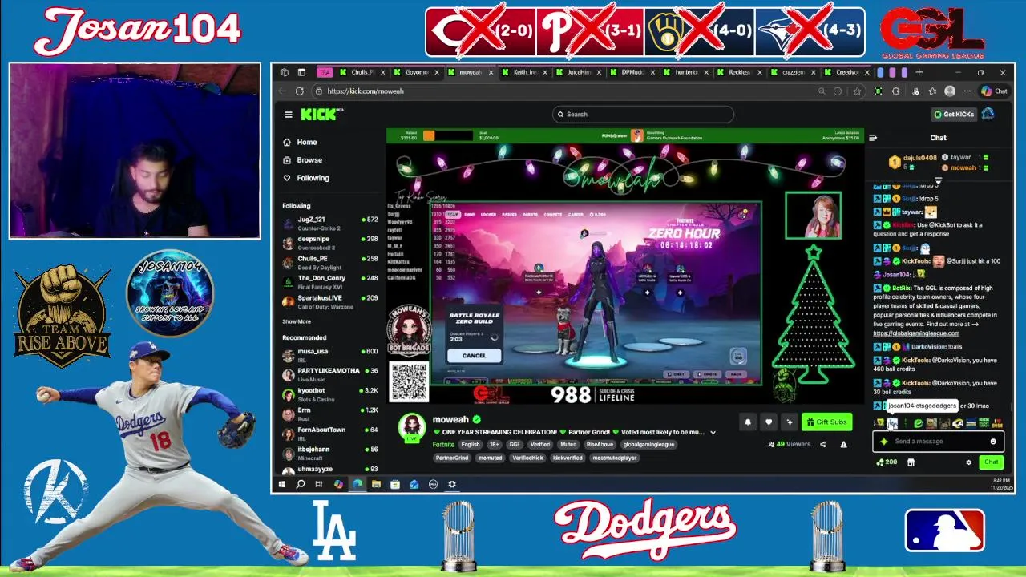Switch to the Keith_fre browser tab
The height and width of the screenshot is (577, 1026).
(523, 72)
